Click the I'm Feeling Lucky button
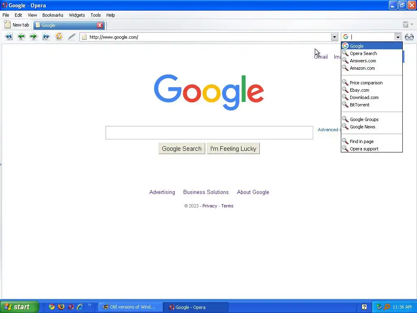Screen dimensions: 417x313 233,148
